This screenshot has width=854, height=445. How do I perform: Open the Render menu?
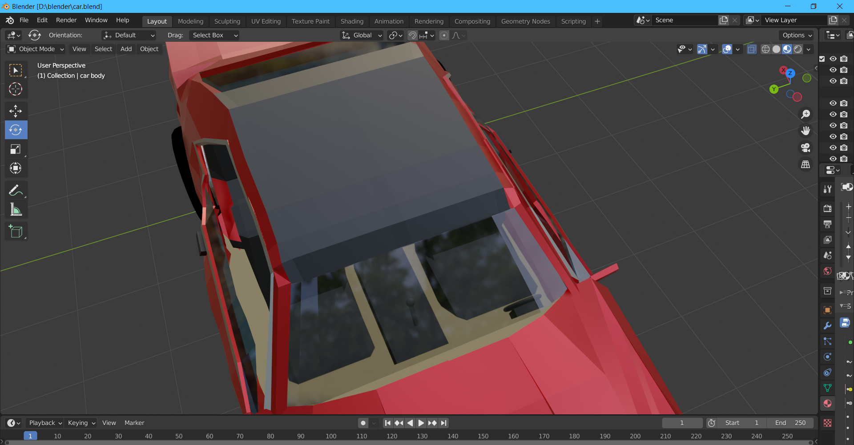point(66,20)
